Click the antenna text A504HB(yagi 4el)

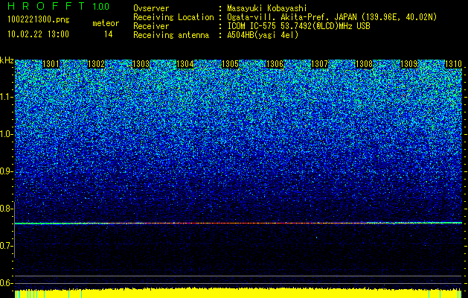tap(263, 35)
